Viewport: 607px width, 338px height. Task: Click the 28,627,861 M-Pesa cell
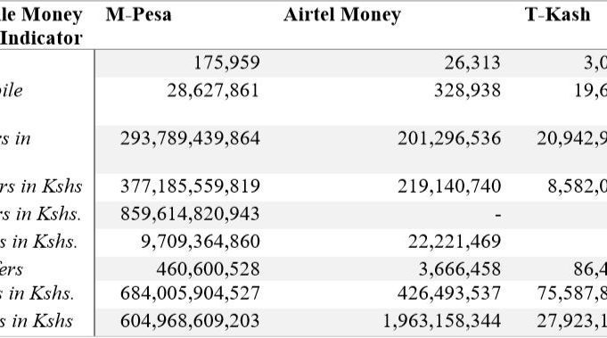click(213, 91)
